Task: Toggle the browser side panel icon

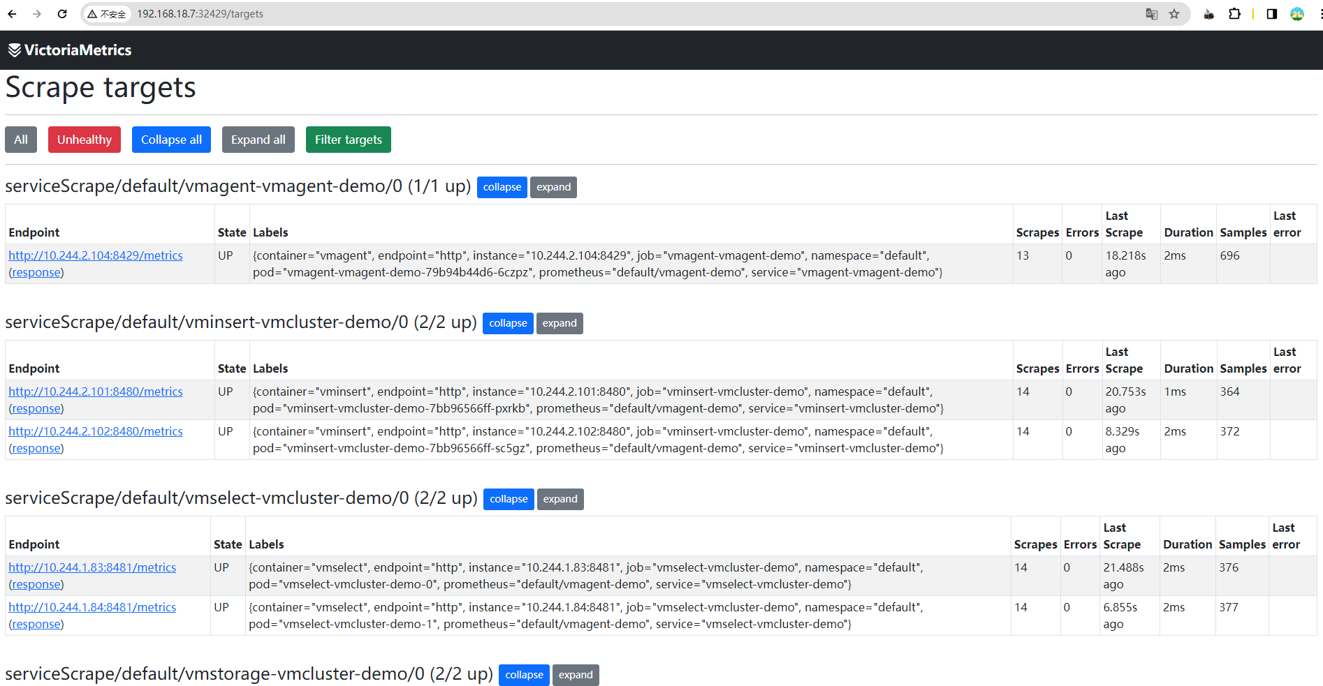Action: click(1272, 14)
